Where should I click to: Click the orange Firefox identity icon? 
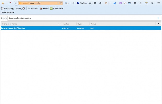[20, 3]
